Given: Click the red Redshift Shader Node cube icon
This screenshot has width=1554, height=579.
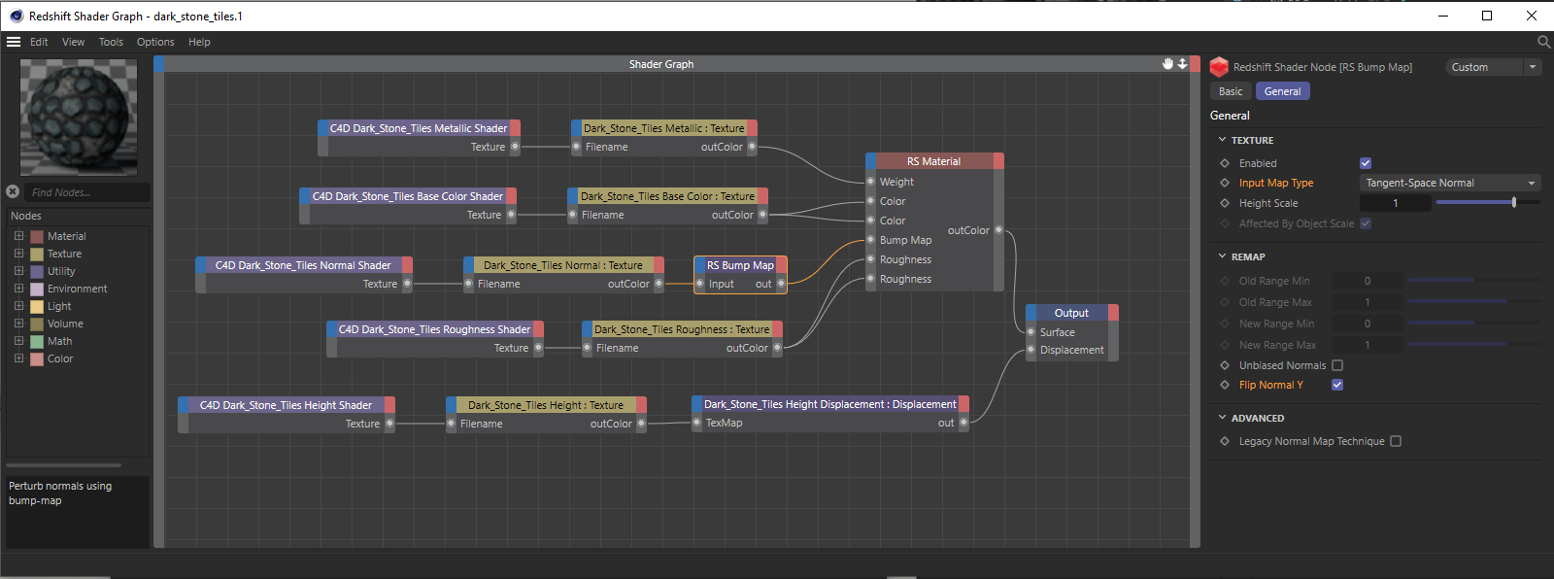Looking at the screenshot, I should click(x=1219, y=67).
